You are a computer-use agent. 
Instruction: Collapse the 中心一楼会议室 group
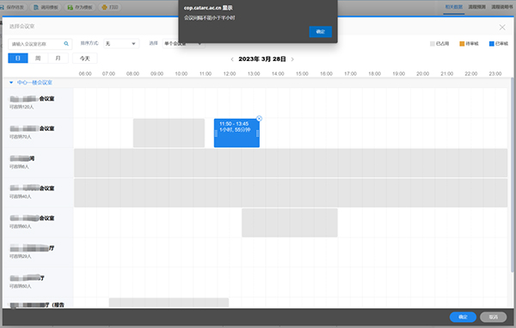pos(11,83)
